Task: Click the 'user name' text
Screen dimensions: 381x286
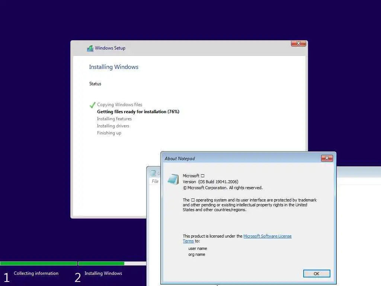Action: (198, 248)
